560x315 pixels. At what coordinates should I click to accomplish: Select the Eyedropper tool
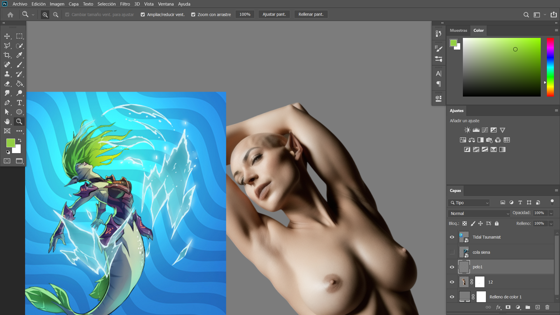click(x=19, y=55)
